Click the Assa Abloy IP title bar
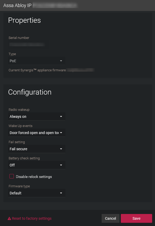Screen dimensions: 155x226 point(77,5)
